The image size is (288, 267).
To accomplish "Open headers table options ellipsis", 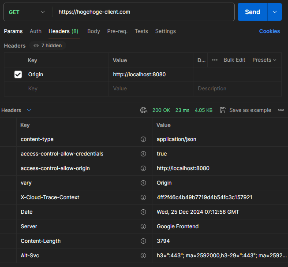I will click(x=215, y=60).
